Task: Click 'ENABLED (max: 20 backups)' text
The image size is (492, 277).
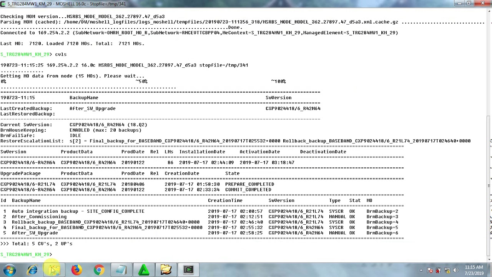Action: tap(105, 130)
